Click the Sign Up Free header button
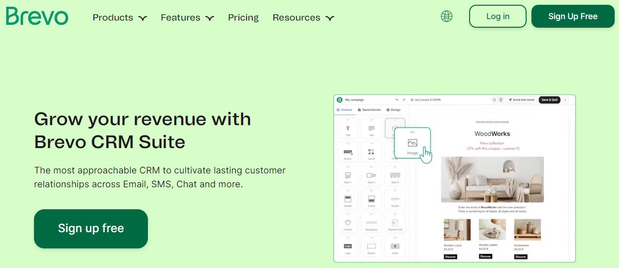Viewport: 619px width, 268px height. pyautogui.click(x=573, y=16)
